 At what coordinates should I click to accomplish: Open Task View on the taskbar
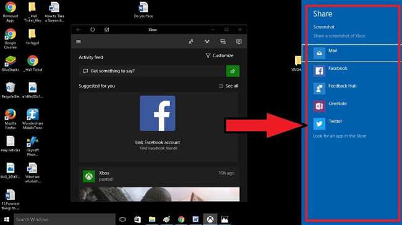pyautogui.click(x=123, y=219)
